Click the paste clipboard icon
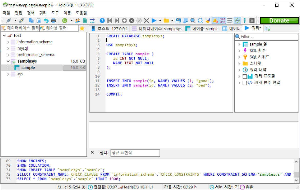Viewport: 300px width, 190px height. (x=39, y=21)
